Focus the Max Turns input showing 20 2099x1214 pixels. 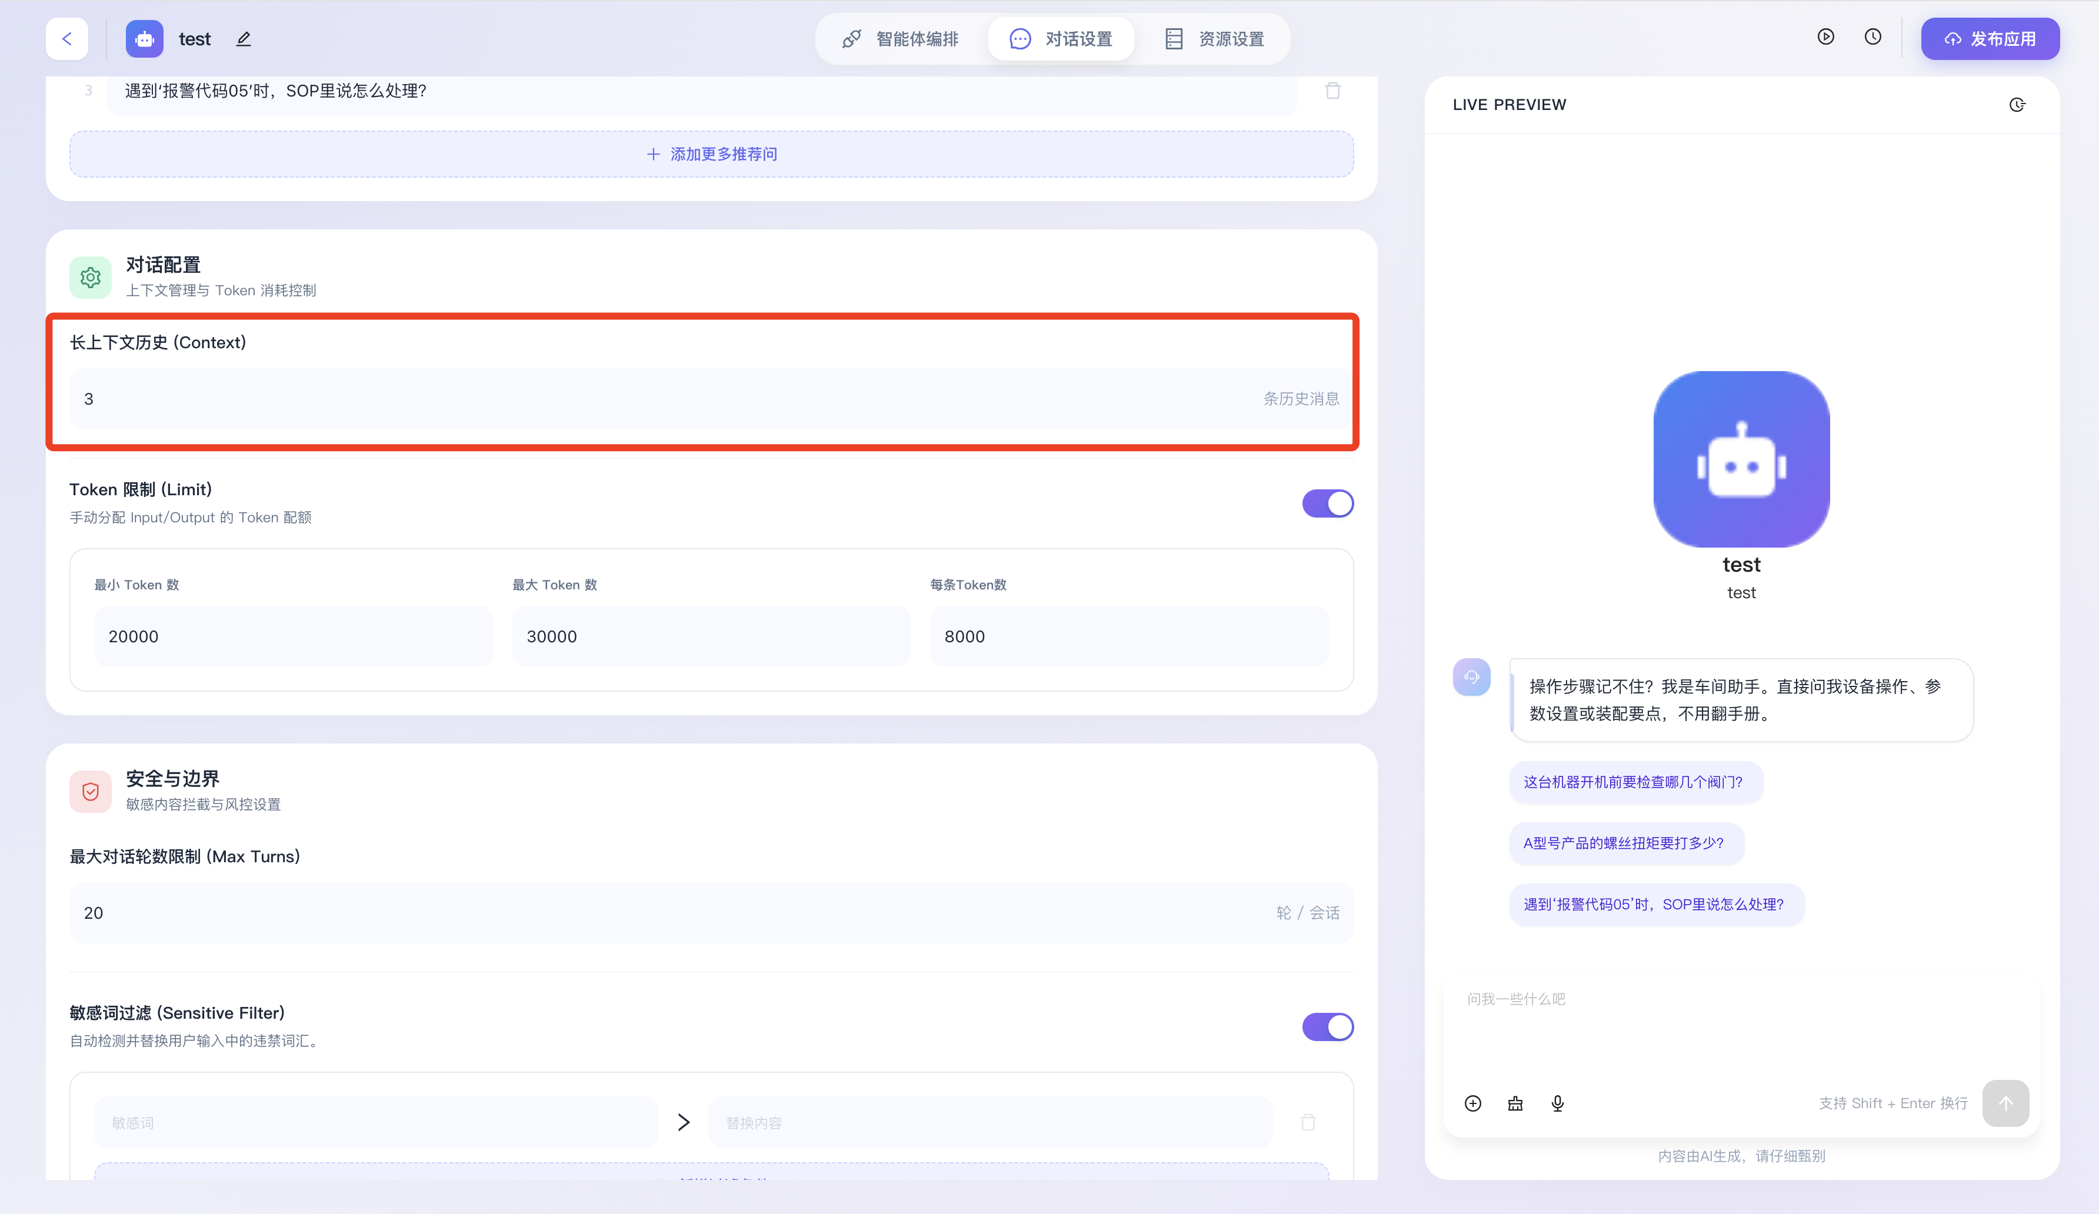667,913
